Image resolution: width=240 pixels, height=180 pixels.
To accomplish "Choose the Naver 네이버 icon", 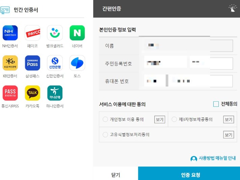I will coord(77,33).
